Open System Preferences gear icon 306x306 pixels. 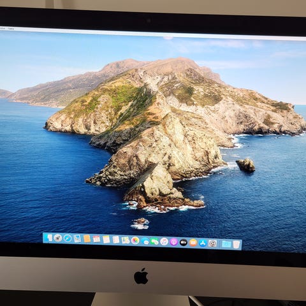point(212,244)
